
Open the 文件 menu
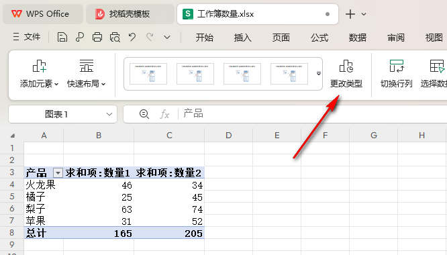pos(27,37)
